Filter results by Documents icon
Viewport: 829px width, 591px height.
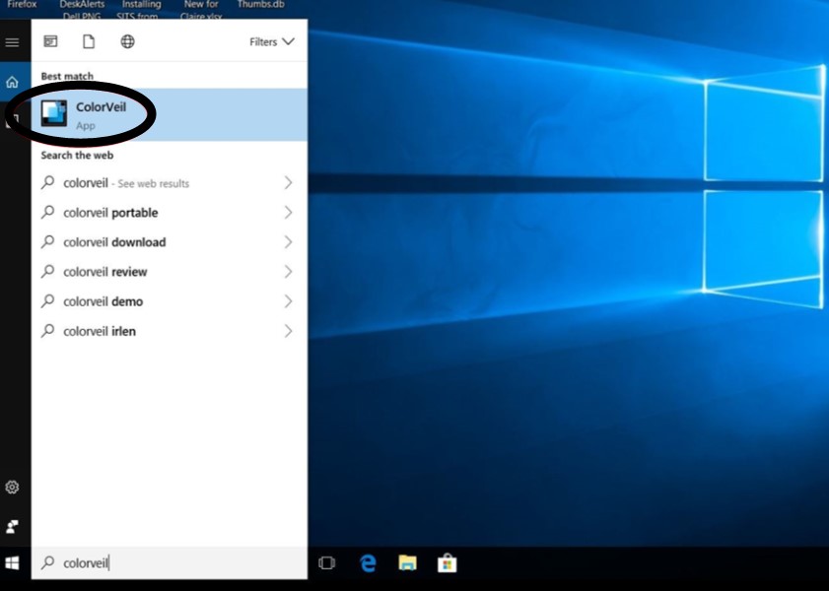pyautogui.click(x=89, y=41)
